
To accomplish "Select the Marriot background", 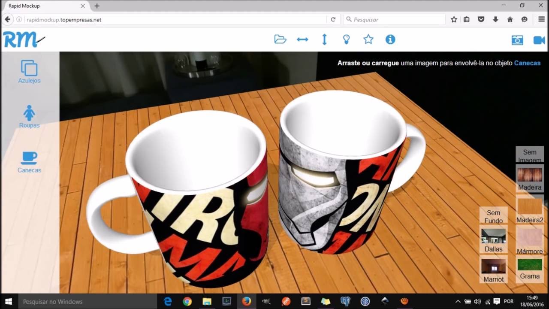I will tap(493, 270).
